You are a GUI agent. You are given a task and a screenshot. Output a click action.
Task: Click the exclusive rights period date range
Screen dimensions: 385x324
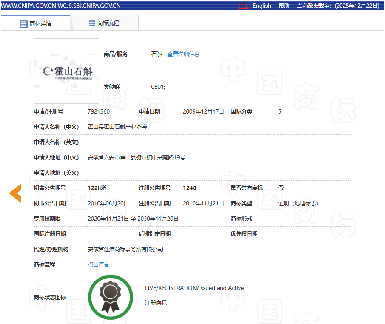pyautogui.click(x=133, y=219)
